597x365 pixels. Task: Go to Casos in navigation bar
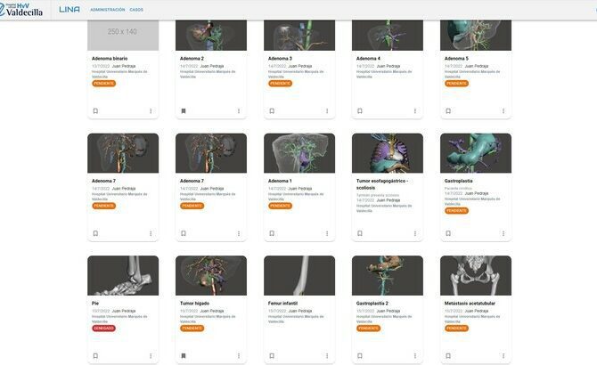click(x=136, y=10)
